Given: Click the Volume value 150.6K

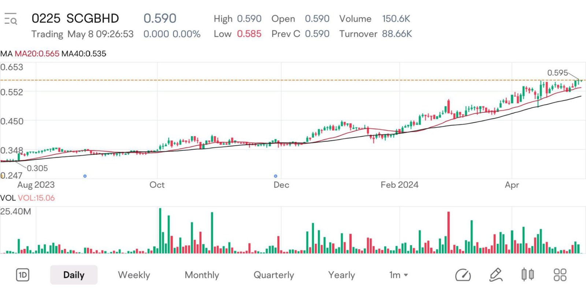Looking at the screenshot, I should point(396,19).
